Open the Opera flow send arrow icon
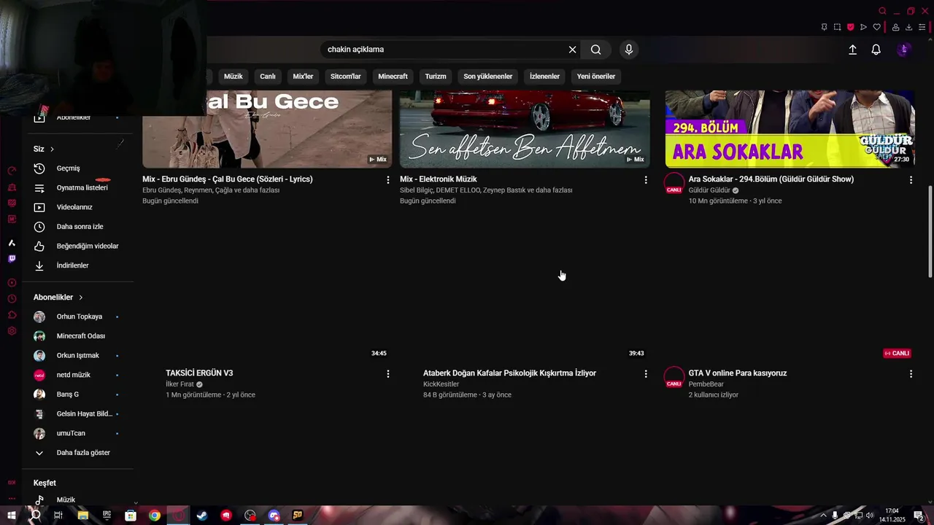Image resolution: width=934 pixels, height=525 pixels. tap(863, 27)
